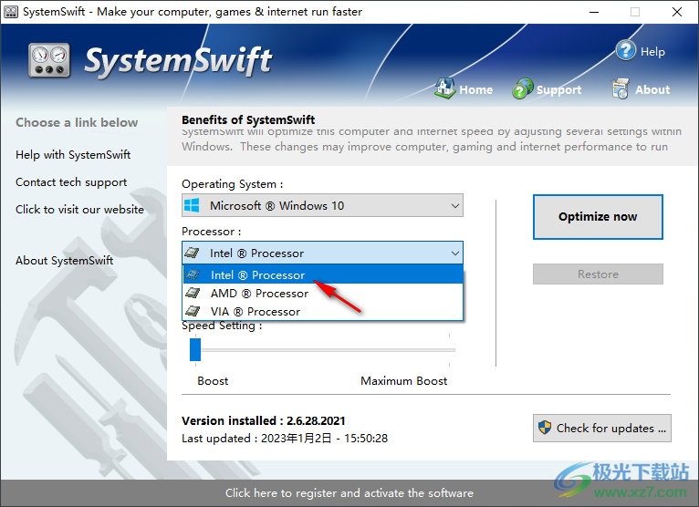Close the SystemSwift window
The width and height of the screenshot is (699, 507).
point(677,12)
